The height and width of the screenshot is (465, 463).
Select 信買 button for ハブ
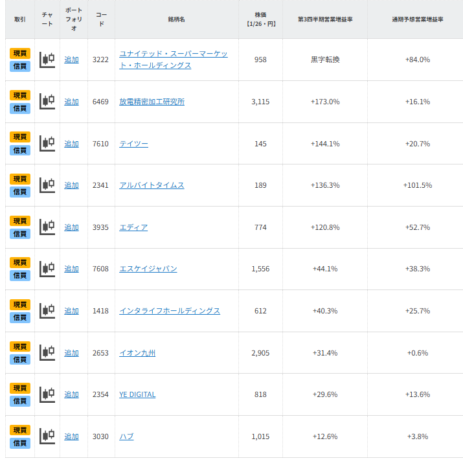(20, 443)
